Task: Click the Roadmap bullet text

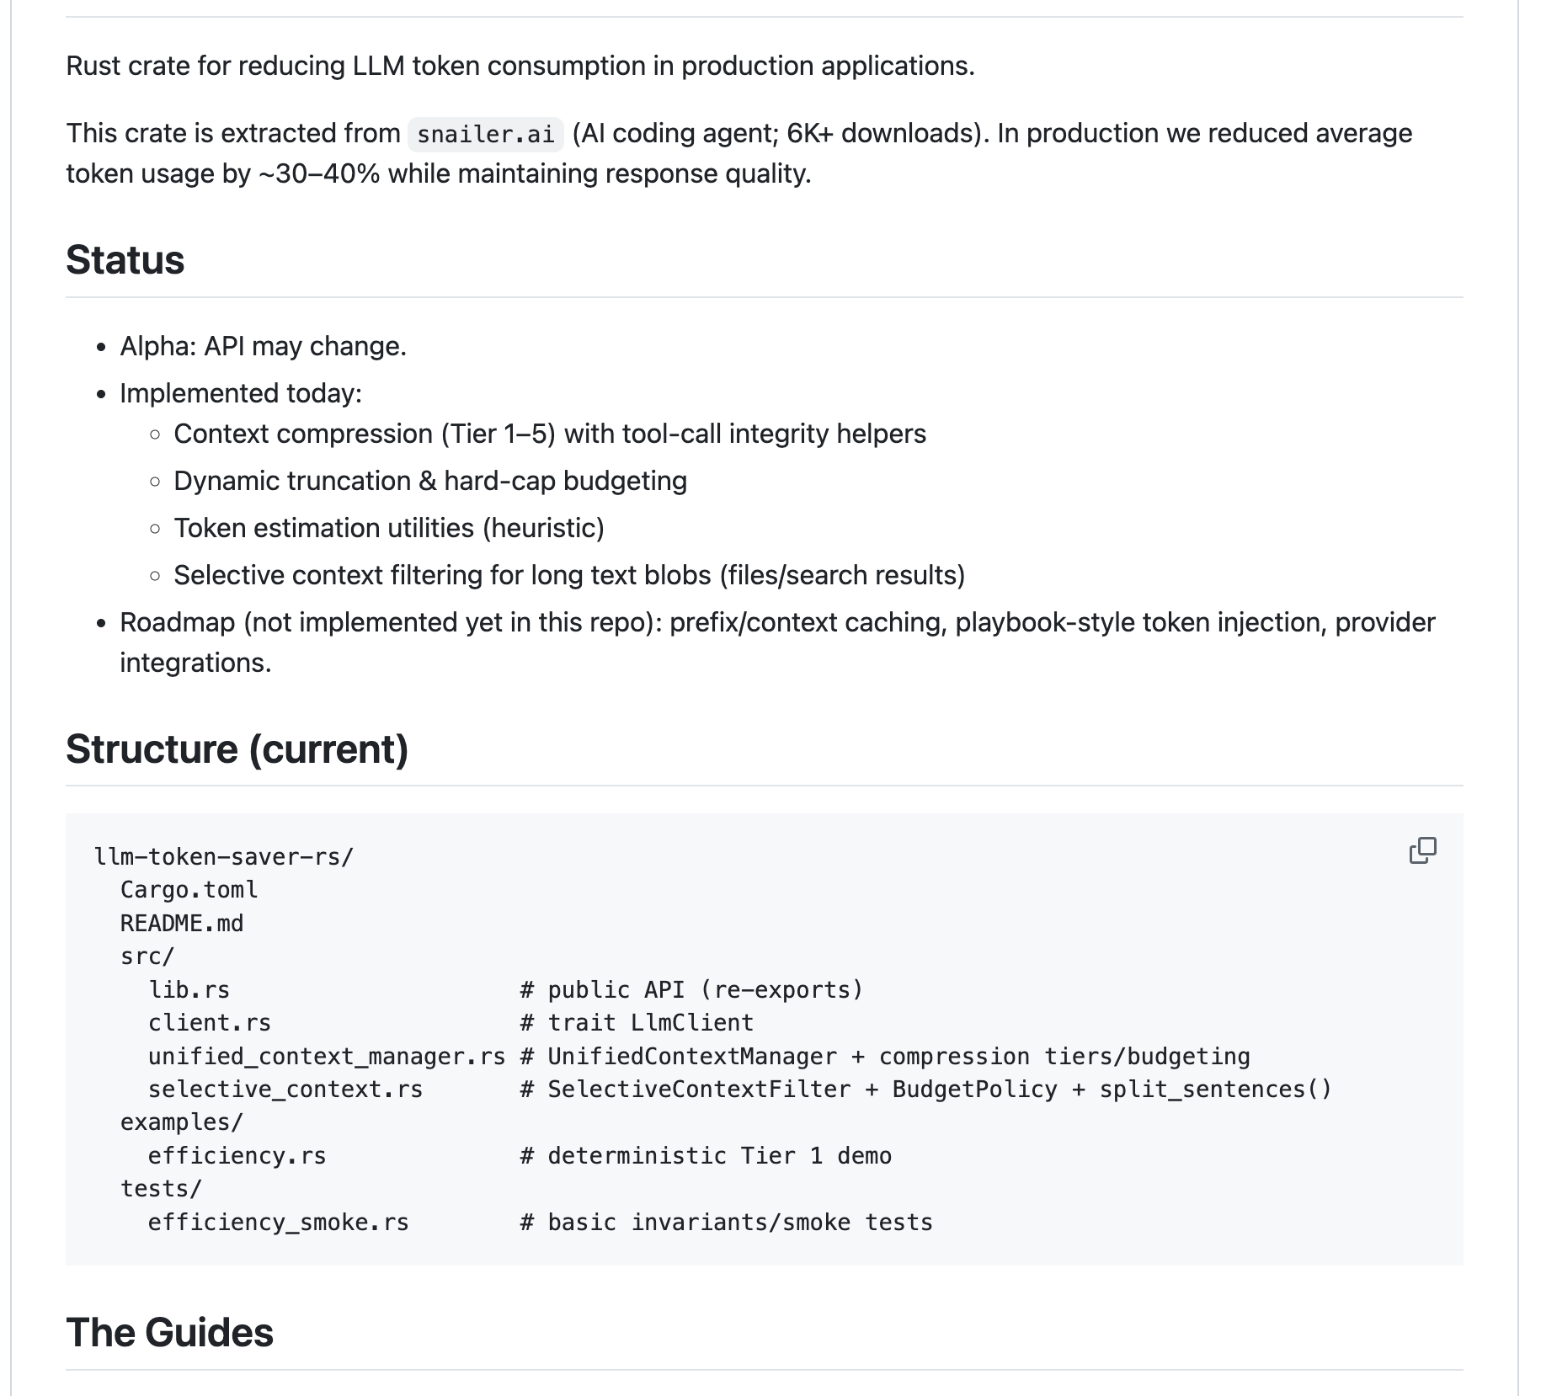Action: [776, 623]
